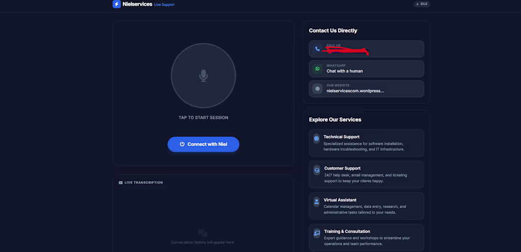This screenshot has height=252, width=521.
Task: Tap the large microphone circle
Action: 203,75
